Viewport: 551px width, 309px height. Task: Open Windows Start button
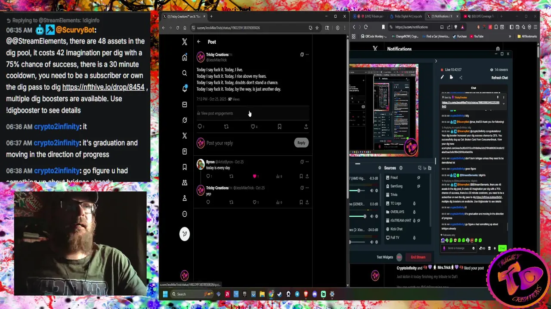[165, 294]
